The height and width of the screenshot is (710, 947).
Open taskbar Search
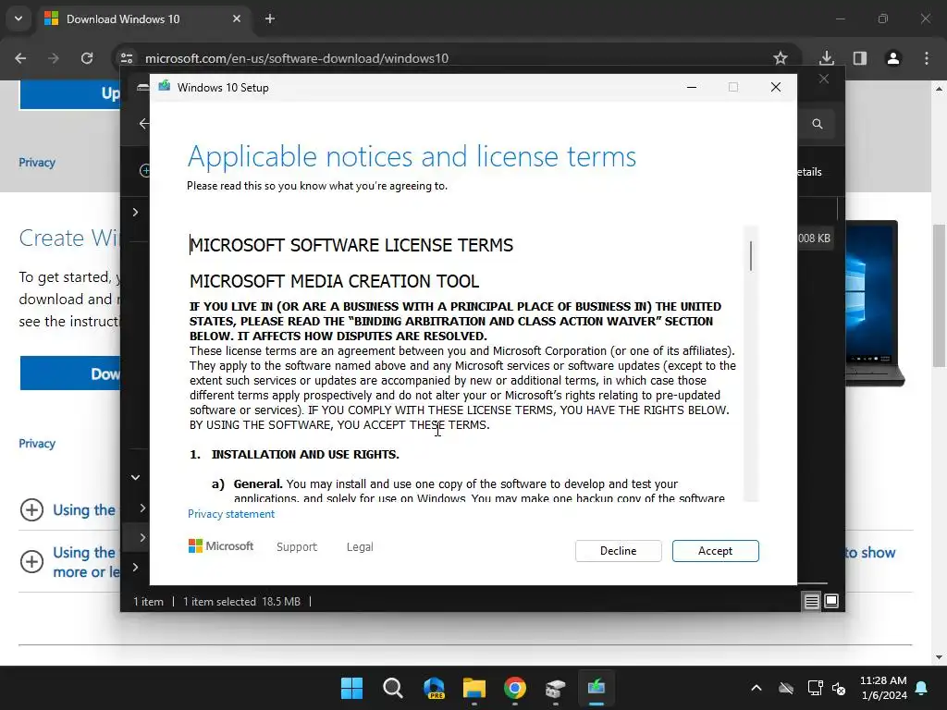(x=392, y=688)
